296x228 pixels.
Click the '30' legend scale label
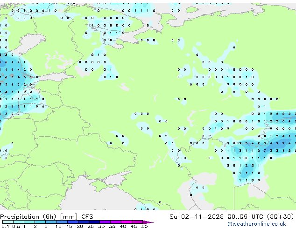[101, 226]
